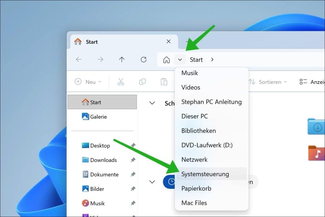The image size is (325, 217).
Task: Click the Copy icon in toolbar
Action: tap(142, 82)
